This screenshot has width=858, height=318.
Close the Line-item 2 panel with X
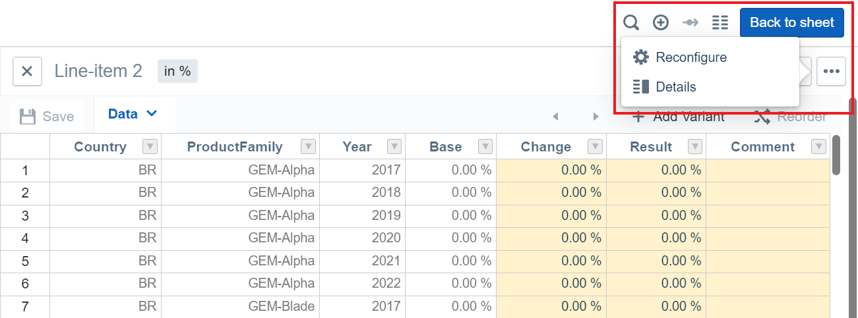pyautogui.click(x=27, y=71)
